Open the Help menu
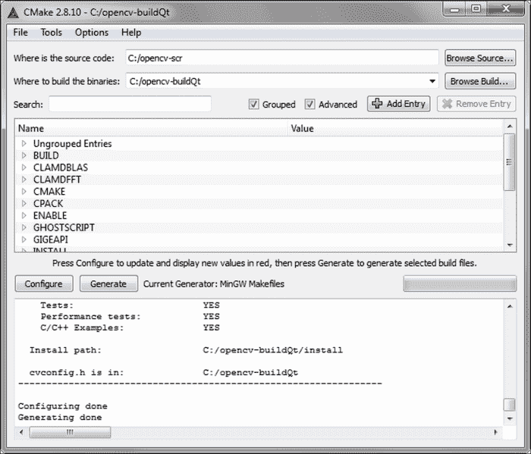Image resolution: width=531 pixels, height=454 pixels. [x=131, y=33]
